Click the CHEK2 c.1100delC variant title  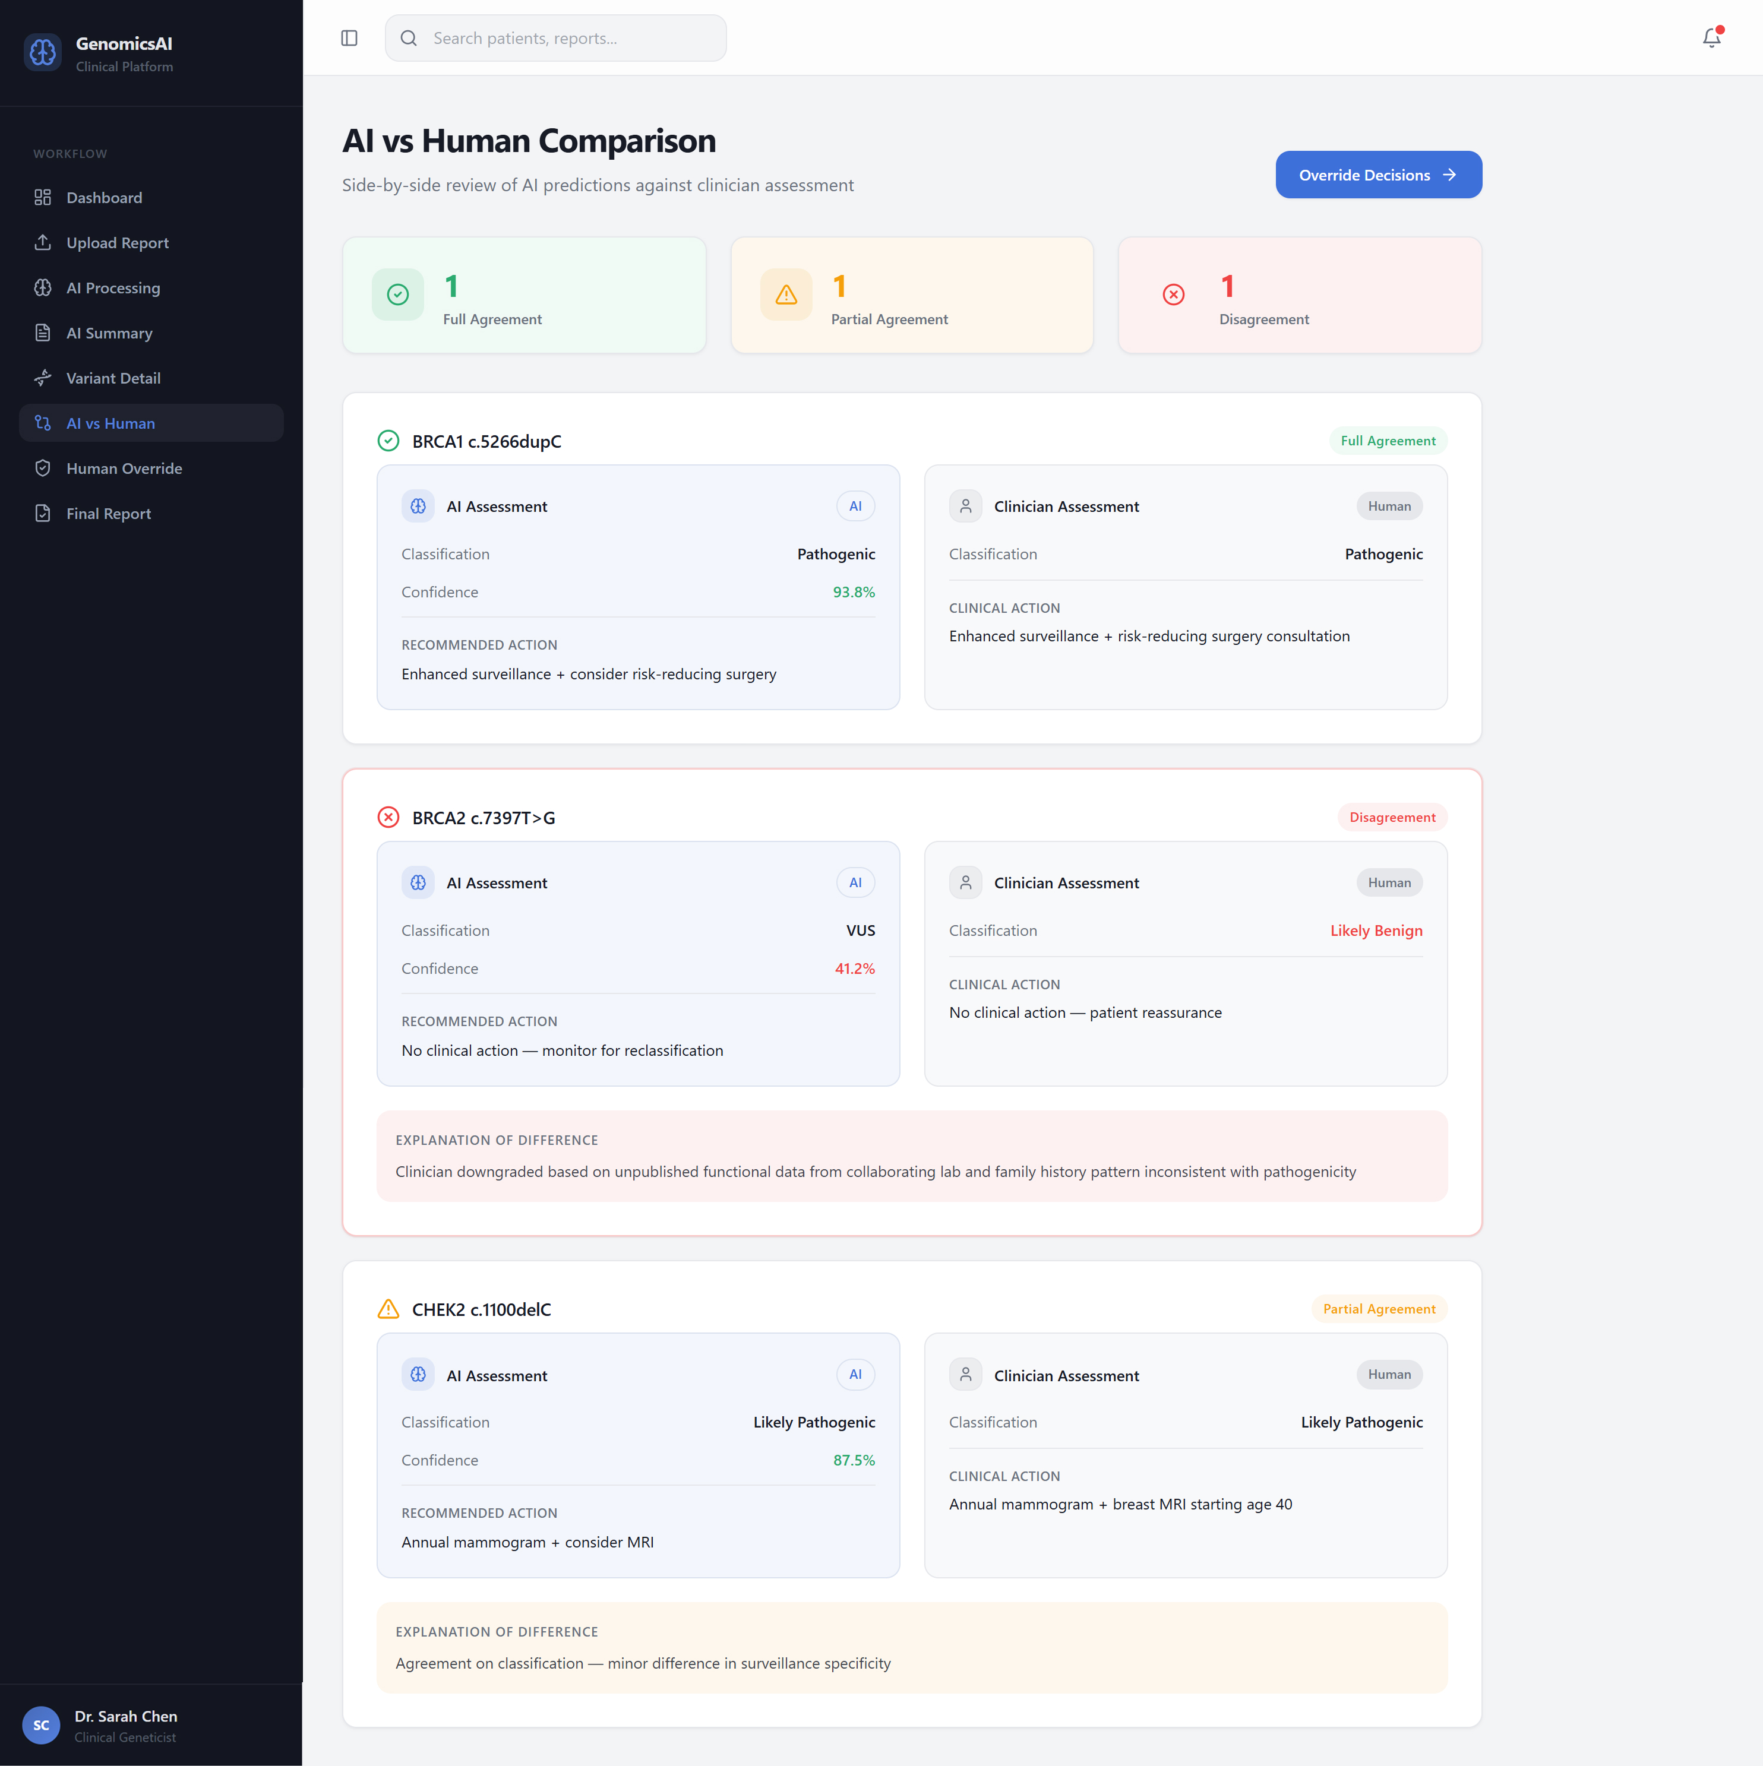[x=481, y=1310]
